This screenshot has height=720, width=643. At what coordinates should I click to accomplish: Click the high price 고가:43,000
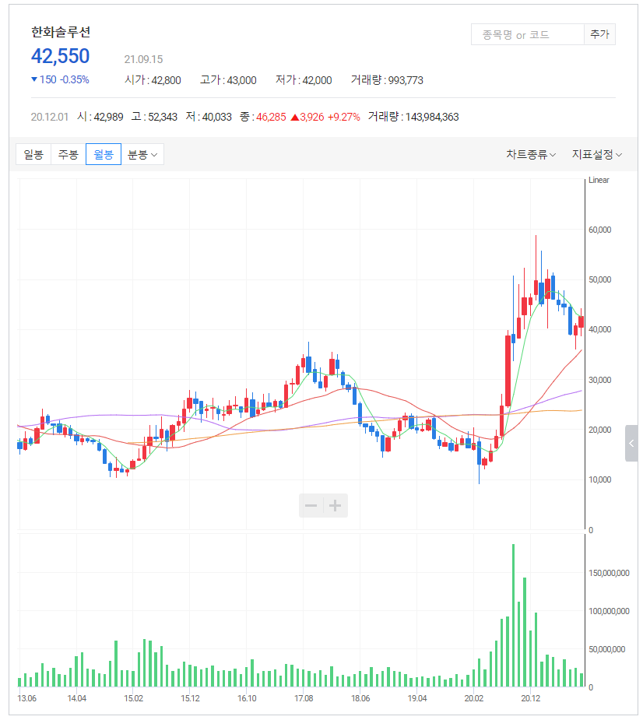click(x=228, y=80)
